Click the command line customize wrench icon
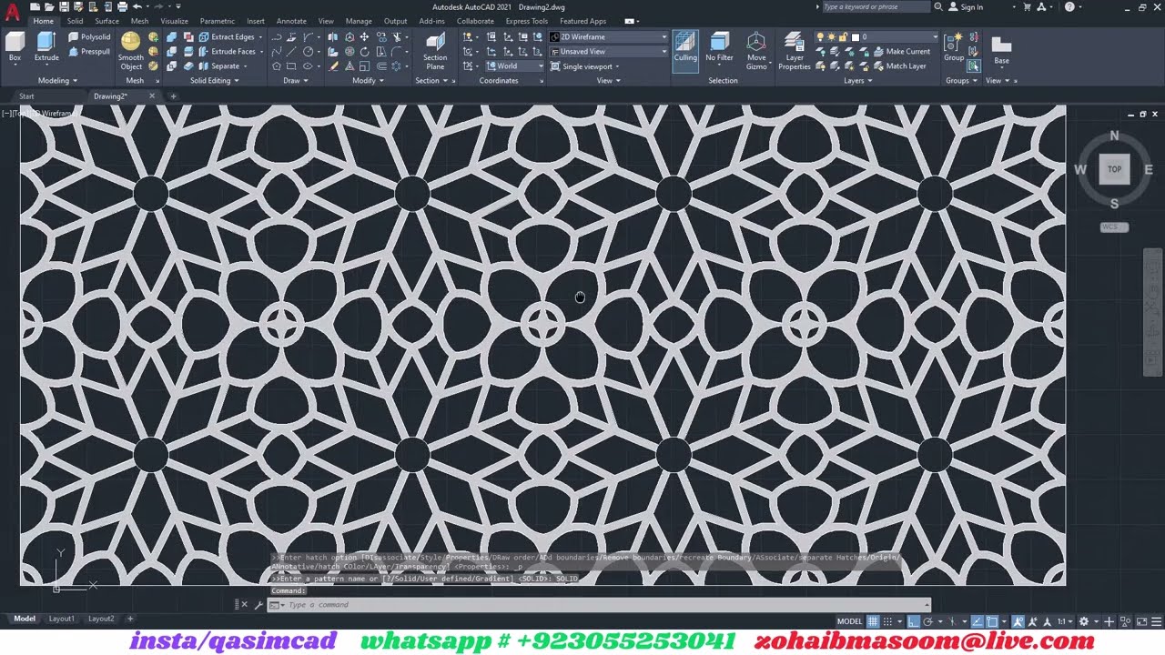Image resolution: width=1165 pixels, height=655 pixels. pos(258,605)
